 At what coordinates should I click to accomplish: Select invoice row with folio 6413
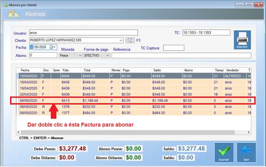coord(134,101)
